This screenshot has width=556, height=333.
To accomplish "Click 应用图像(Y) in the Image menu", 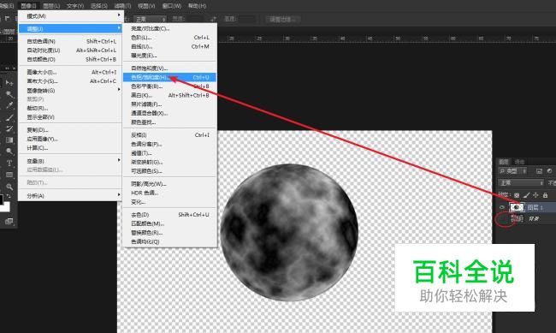I will (x=70, y=139).
